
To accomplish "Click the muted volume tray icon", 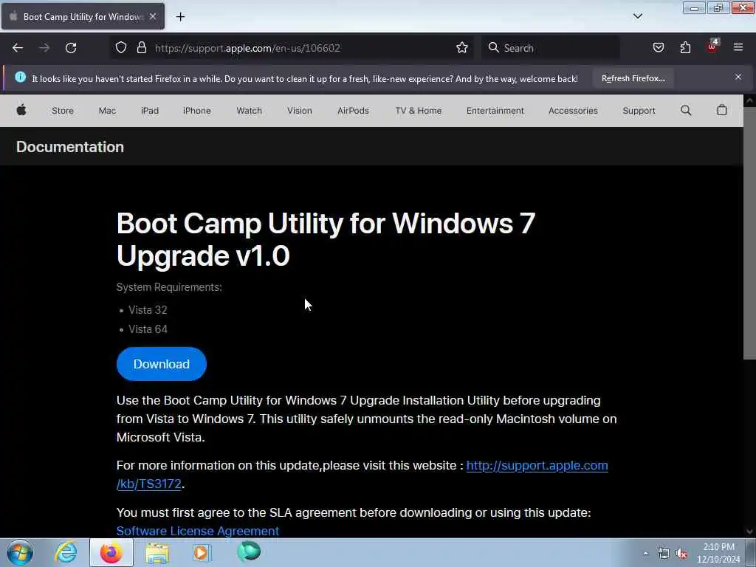I will click(681, 554).
